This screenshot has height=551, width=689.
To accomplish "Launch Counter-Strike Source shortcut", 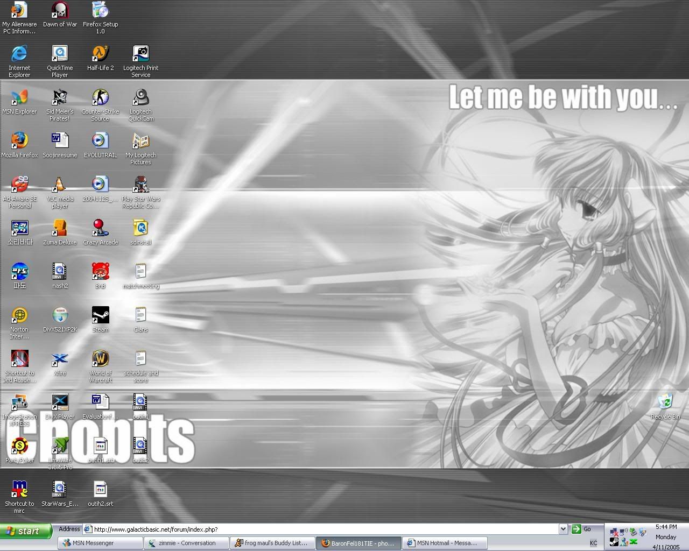I will coord(100,98).
